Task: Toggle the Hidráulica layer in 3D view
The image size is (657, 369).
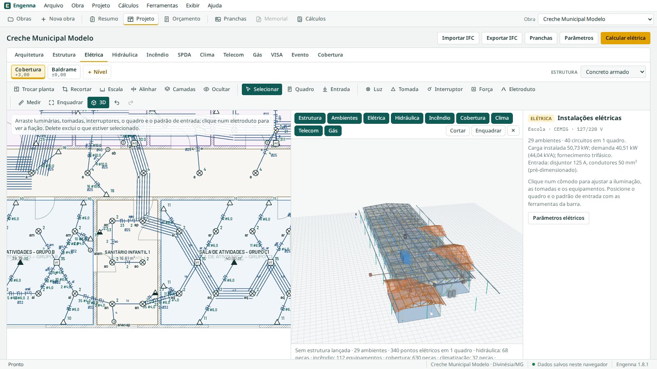Action: point(407,118)
